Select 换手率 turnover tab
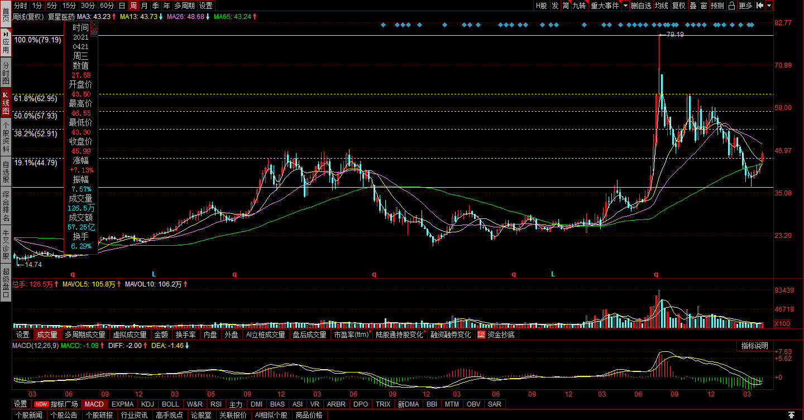The width and height of the screenshot is (804, 420). (185, 335)
